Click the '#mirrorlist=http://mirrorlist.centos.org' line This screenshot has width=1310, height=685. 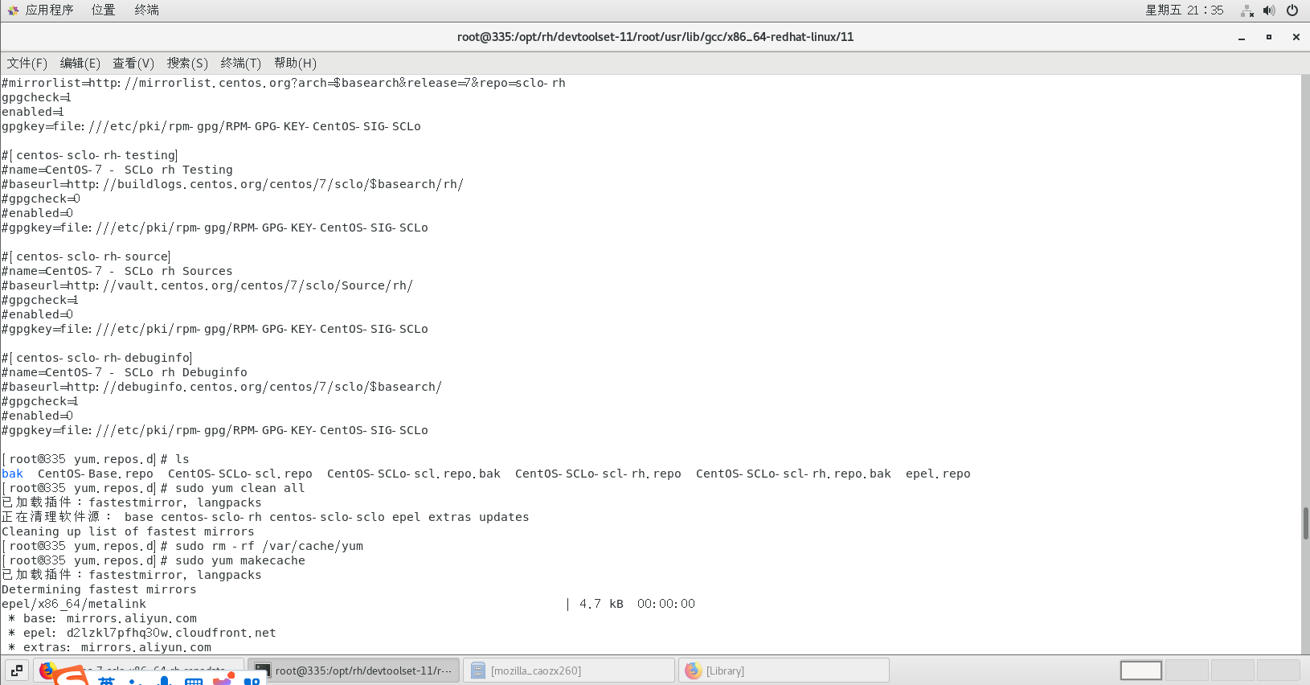click(284, 83)
